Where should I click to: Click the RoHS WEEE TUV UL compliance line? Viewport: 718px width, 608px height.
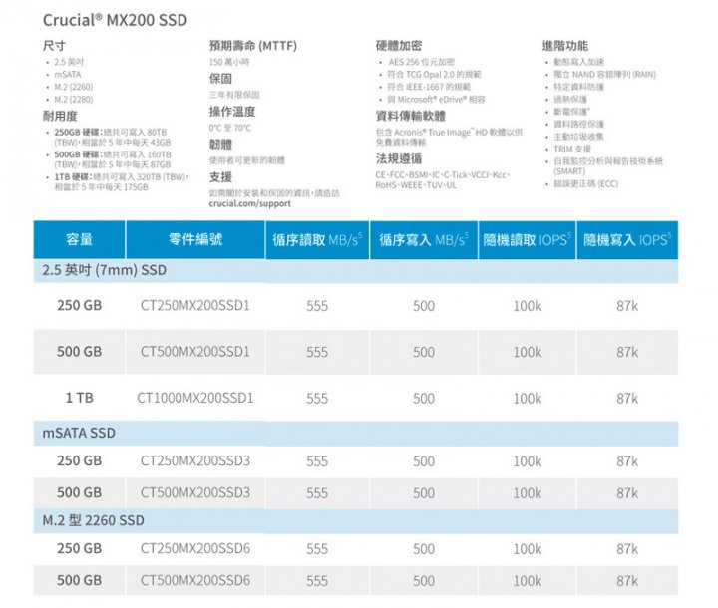(x=416, y=185)
